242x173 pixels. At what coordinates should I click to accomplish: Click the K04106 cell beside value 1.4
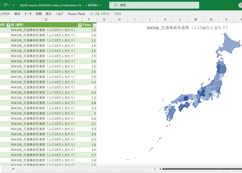(x=46, y=82)
